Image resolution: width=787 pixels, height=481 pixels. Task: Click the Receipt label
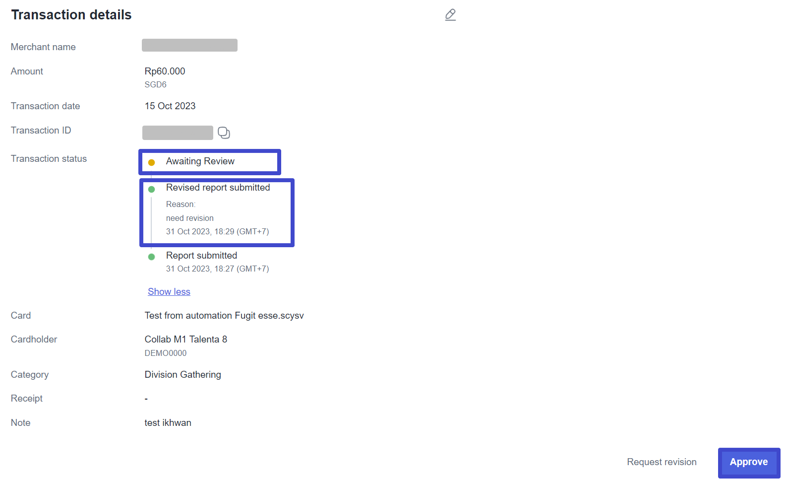click(27, 399)
